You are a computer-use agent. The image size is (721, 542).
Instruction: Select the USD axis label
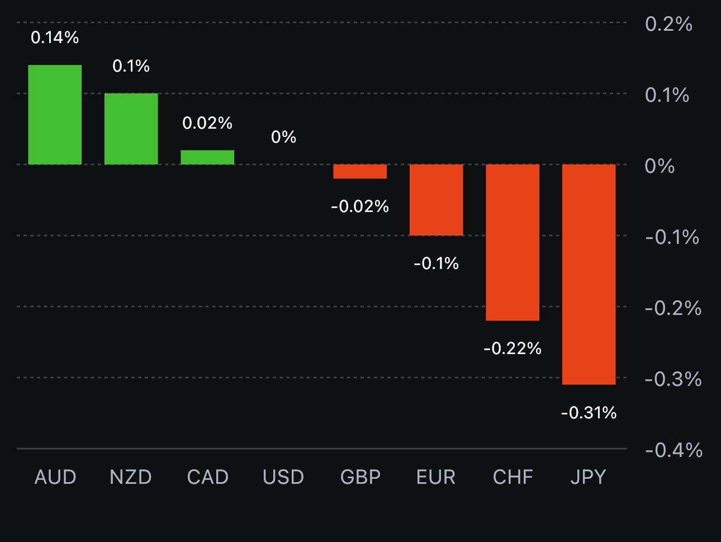point(283,477)
